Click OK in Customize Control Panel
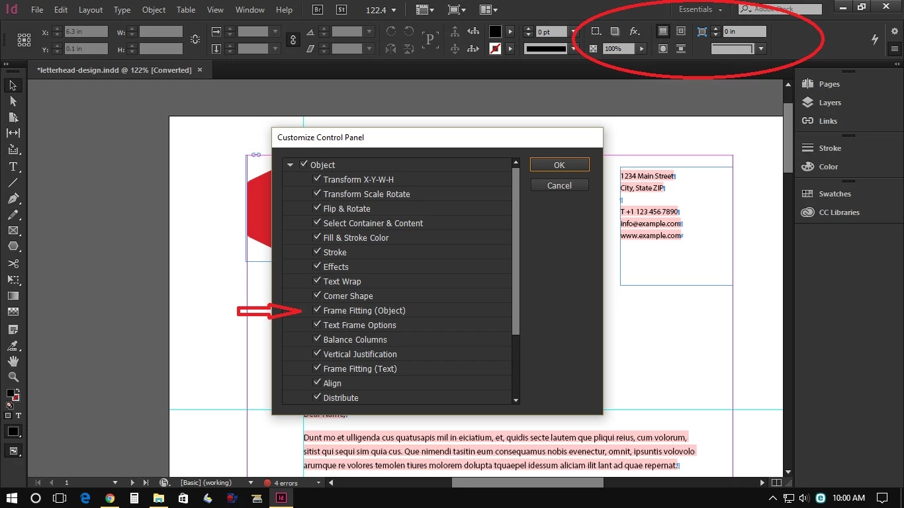 click(559, 165)
